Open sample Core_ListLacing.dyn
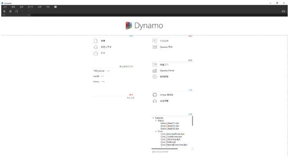Screen dimensions: 289x159 (170, 139)
